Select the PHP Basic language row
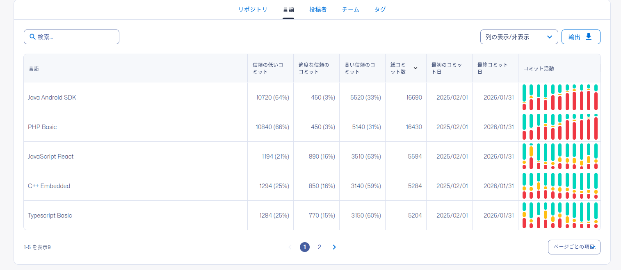Image resolution: width=621 pixels, height=270 pixels. click(x=42, y=127)
